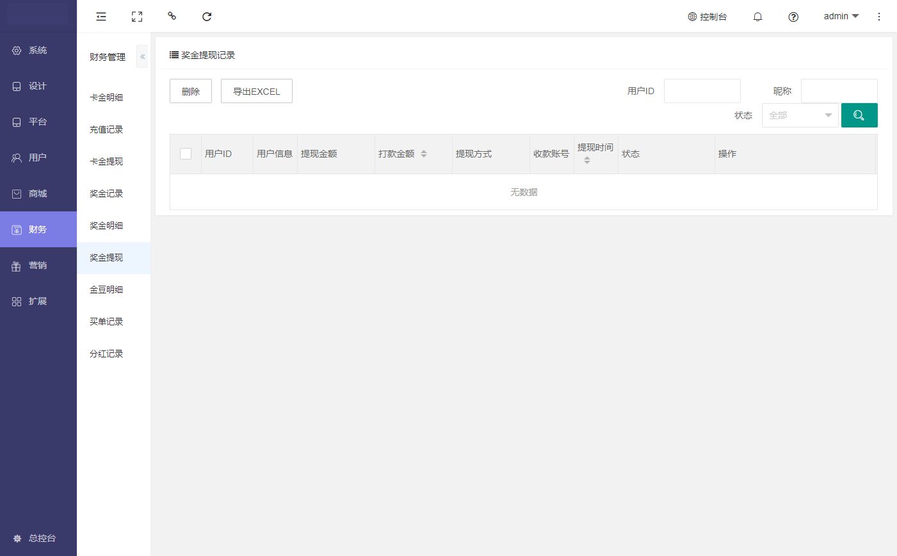
Task: Enter fullscreen mode via the top bar icon
Action: pos(137,17)
